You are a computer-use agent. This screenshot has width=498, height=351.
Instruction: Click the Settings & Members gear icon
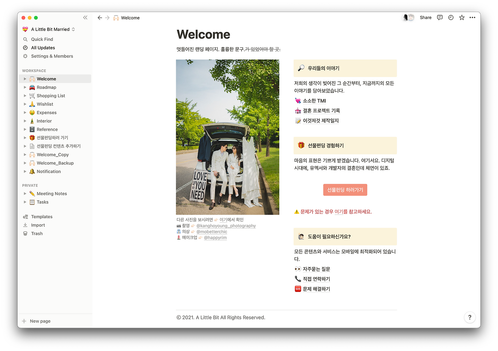(x=25, y=56)
